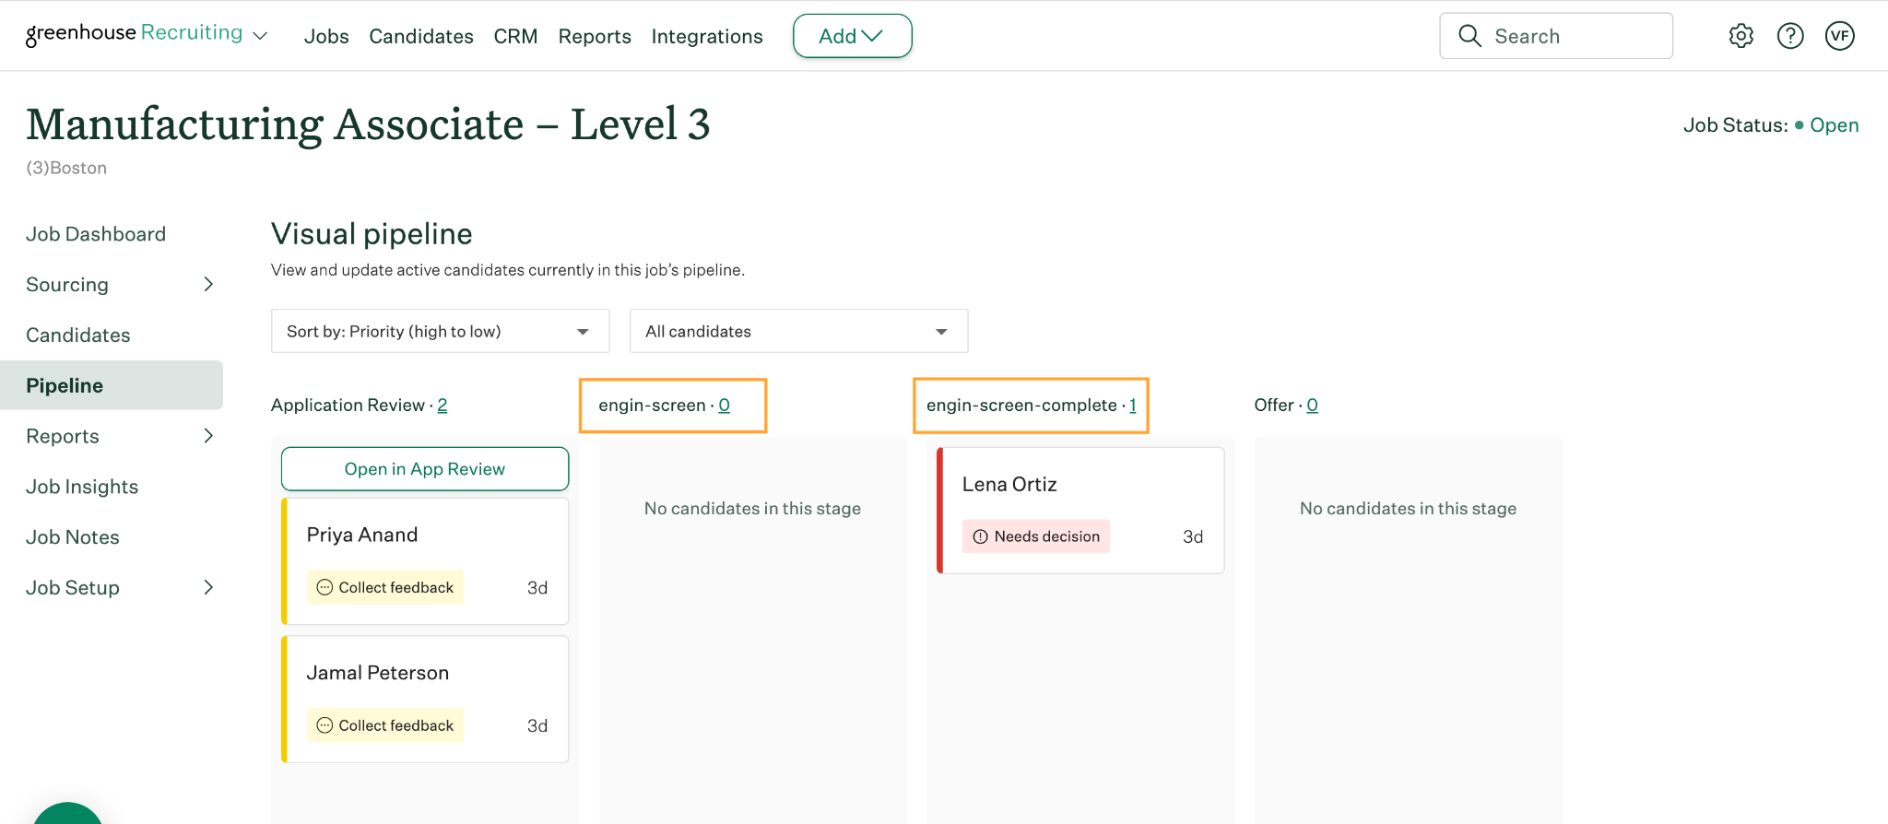
Task: Focus the Search input field
Action: [x=1556, y=36]
